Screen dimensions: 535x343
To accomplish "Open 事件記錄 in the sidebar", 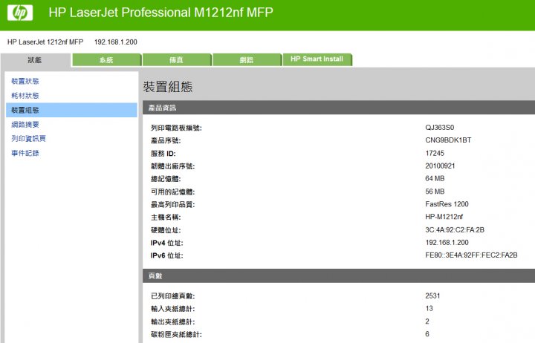I will click(x=25, y=153).
